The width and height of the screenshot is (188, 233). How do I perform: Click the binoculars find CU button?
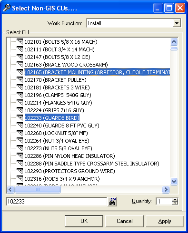pos(112,202)
